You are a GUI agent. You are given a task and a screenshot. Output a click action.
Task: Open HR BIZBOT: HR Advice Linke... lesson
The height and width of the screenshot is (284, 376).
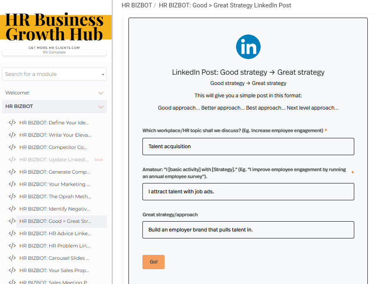[x=55, y=234]
